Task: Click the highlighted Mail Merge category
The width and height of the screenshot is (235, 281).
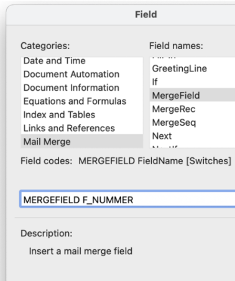Action: tap(82, 141)
